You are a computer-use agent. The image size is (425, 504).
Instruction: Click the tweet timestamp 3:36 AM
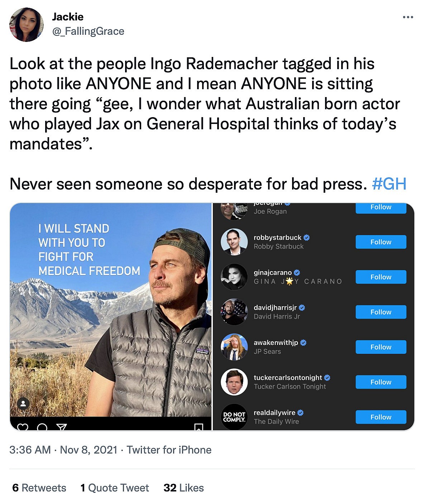(30, 450)
